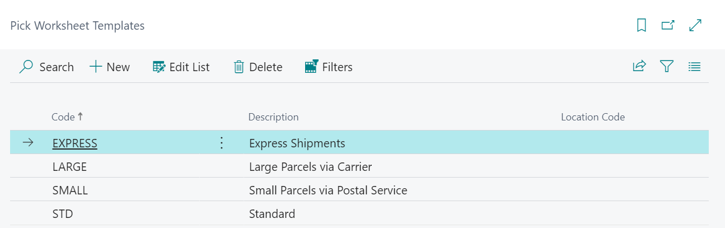This screenshot has width=725, height=228.
Task: Click the share icon in toolbar
Action: tap(639, 67)
